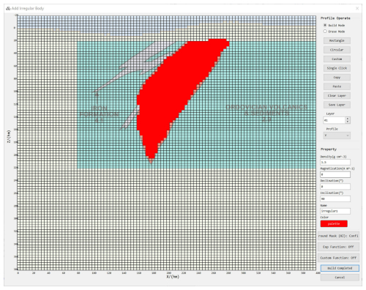Click the Save Layer button
366x290 pixels.
tap(337, 105)
